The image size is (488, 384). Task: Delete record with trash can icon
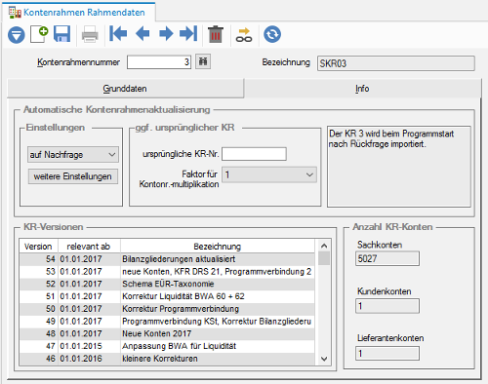216,34
